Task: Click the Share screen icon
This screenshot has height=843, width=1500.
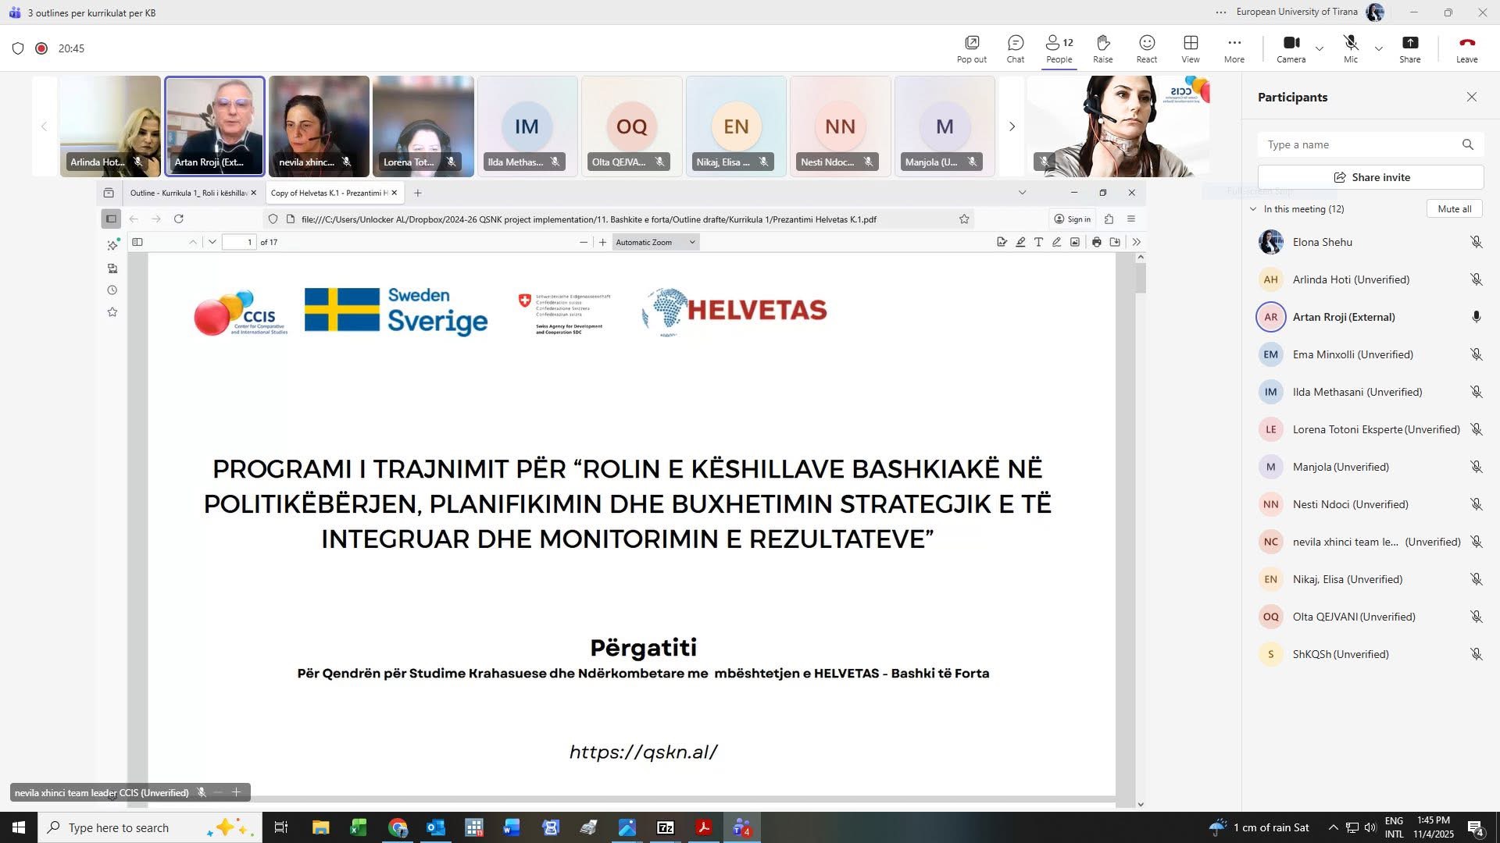Action: 1409,48
